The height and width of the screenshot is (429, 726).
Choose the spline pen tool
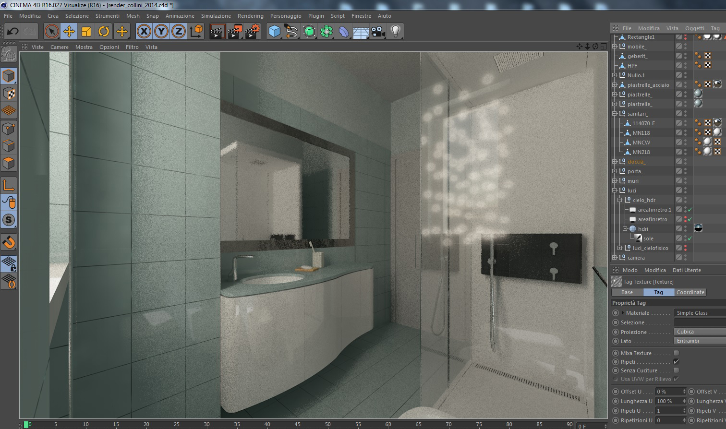[291, 32]
